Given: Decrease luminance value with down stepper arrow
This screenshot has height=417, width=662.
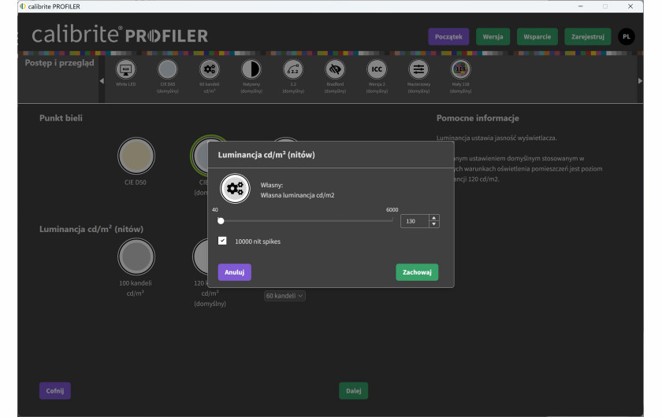Looking at the screenshot, I should coord(433,224).
